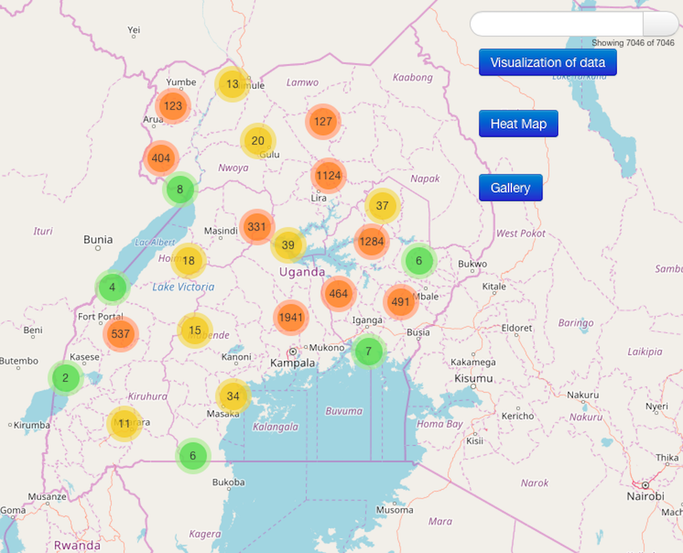Select orange cluster 537 near Fort Portal
Image resolution: width=683 pixels, height=553 pixels.
coord(121,334)
